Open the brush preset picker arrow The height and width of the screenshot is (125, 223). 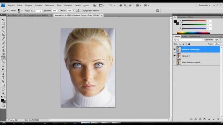click(22, 11)
